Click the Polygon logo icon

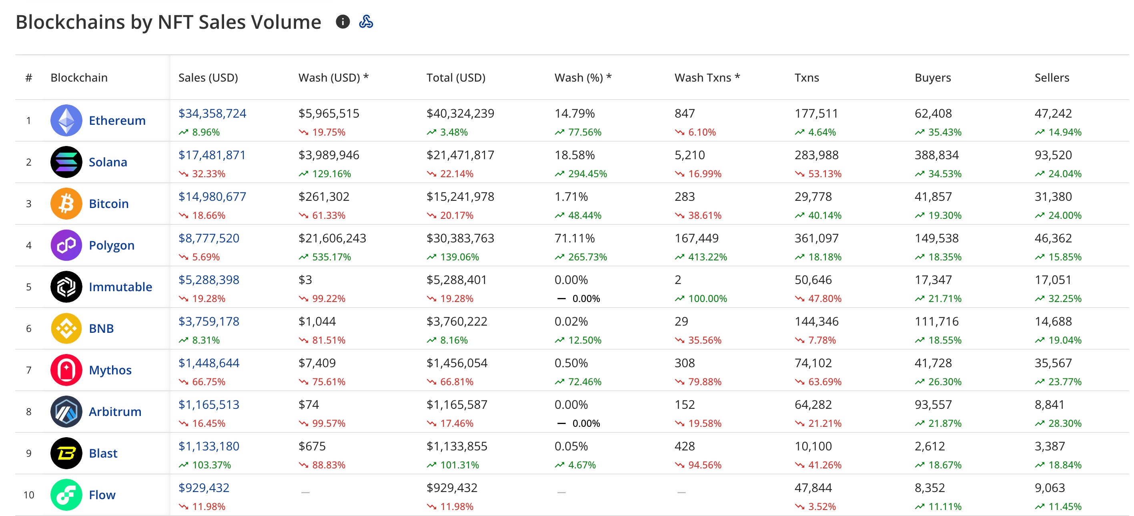tap(66, 245)
